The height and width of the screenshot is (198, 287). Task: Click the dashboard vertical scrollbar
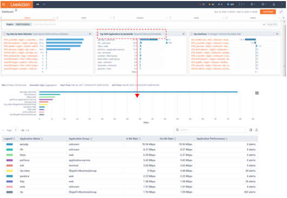tap(284, 46)
